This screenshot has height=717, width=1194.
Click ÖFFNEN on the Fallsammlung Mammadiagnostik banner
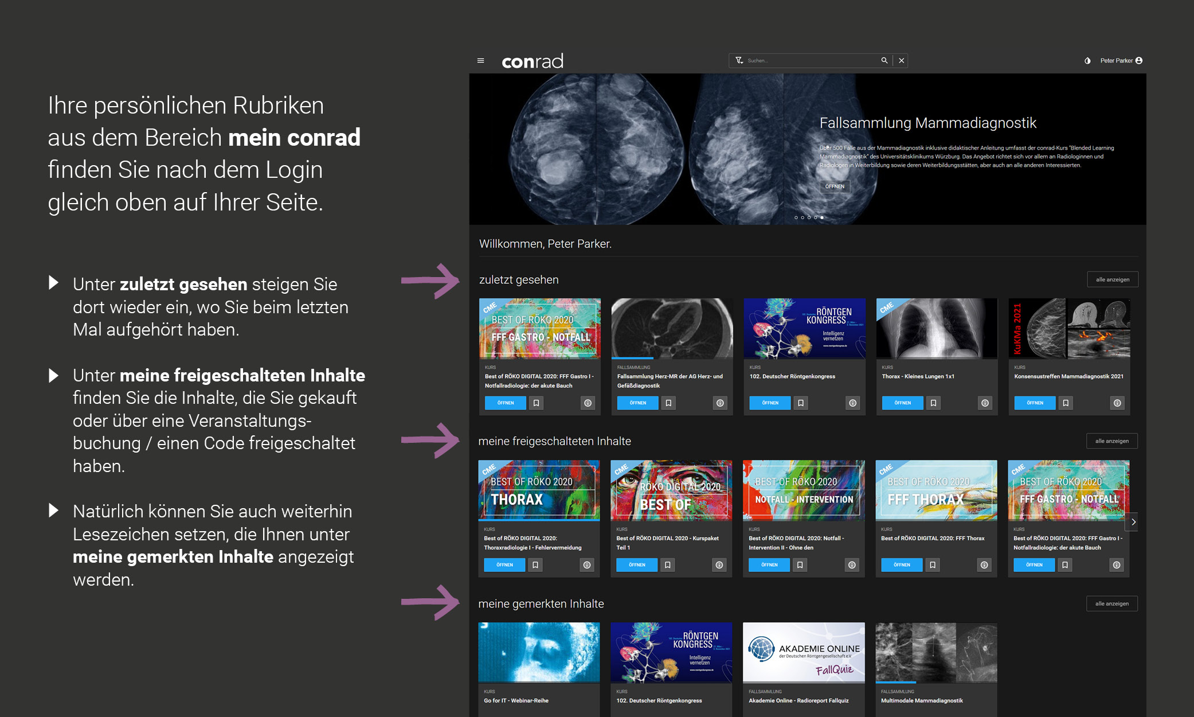[x=835, y=186]
